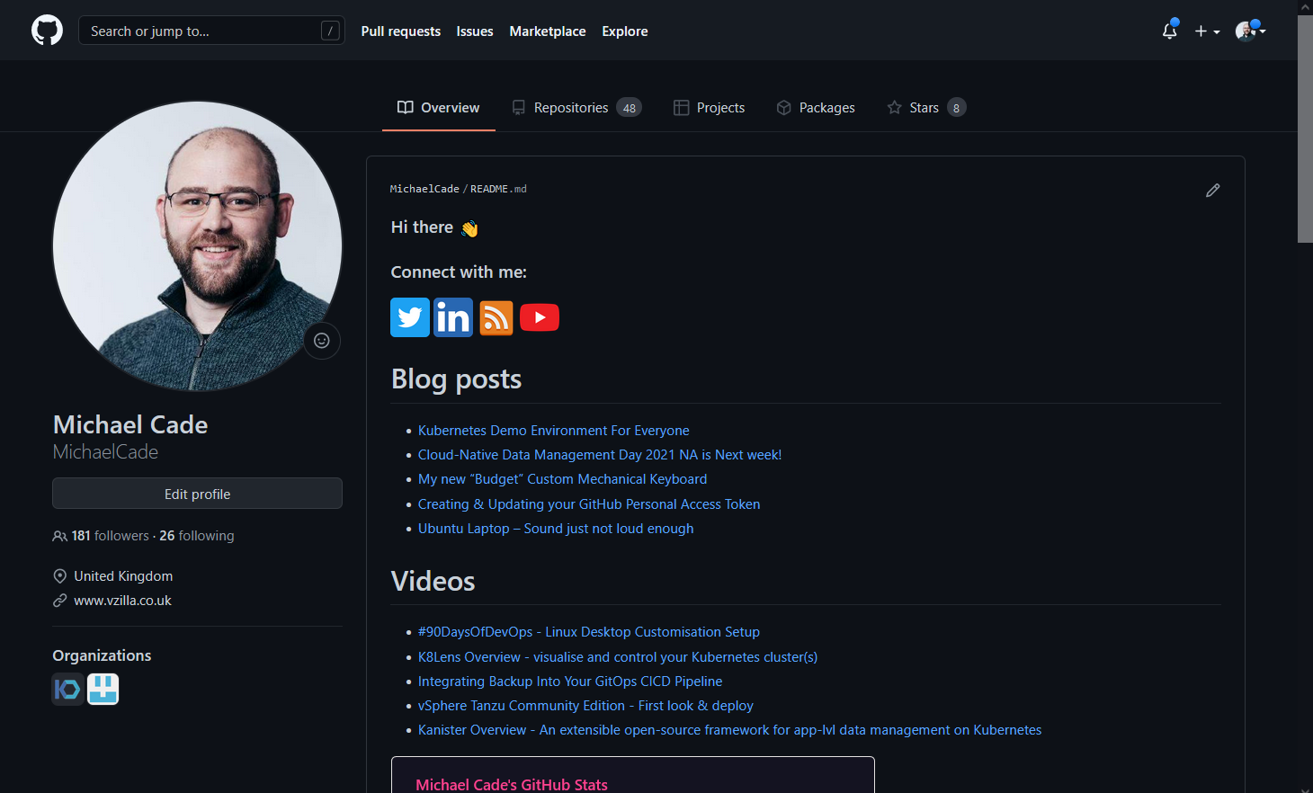Click the RSS feed icon
Image resolution: width=1313 pixels, height=793 pixels.
coord(496,317)
